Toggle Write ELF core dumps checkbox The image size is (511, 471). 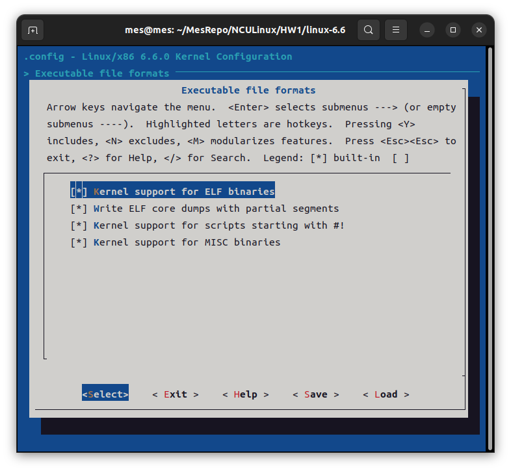pos(79,209)
